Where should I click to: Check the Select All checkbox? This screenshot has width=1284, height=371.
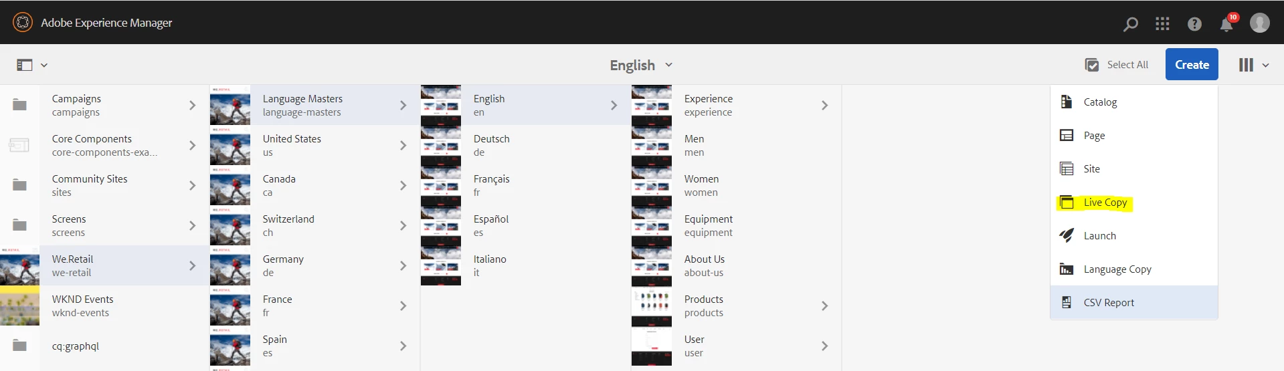(1092, 65)
